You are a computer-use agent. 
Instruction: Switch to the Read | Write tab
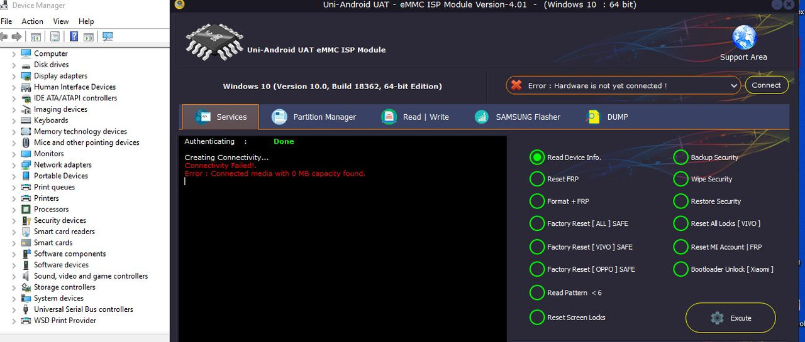416,117
